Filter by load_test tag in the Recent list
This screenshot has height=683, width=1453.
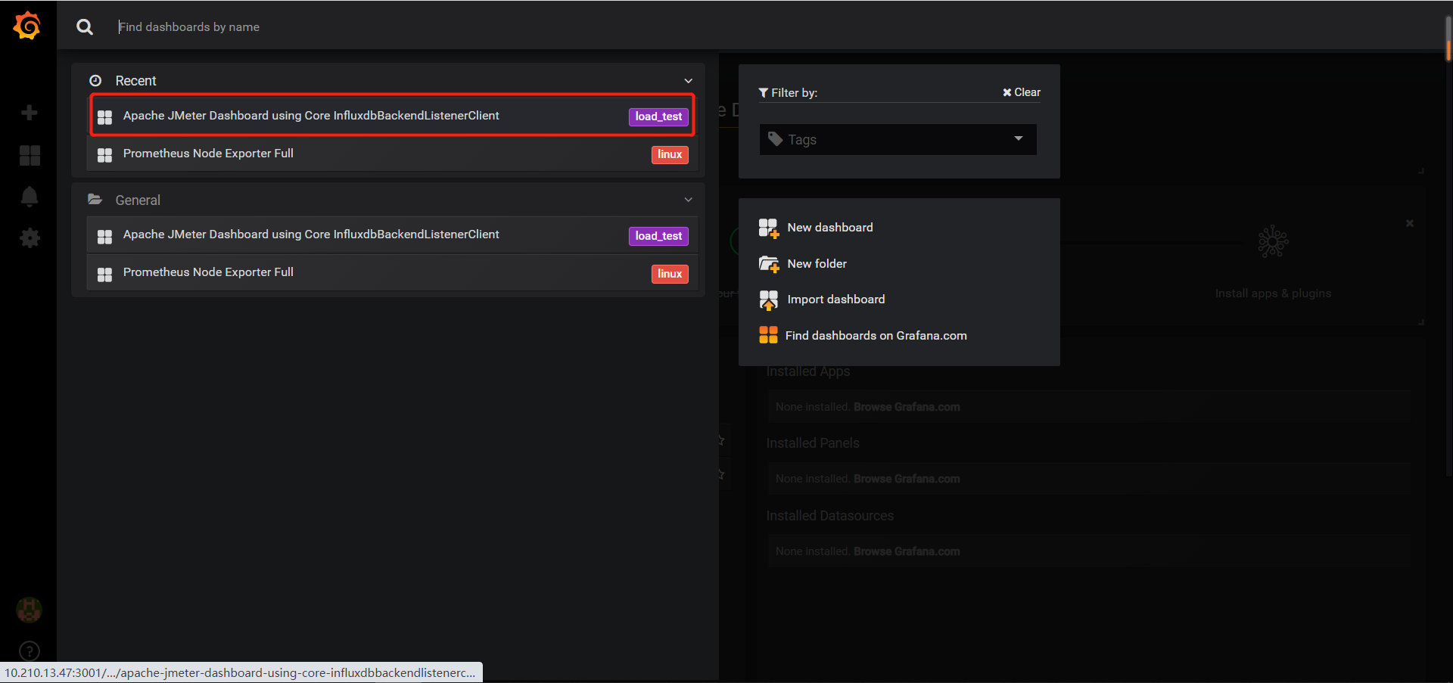coord(658,116)
